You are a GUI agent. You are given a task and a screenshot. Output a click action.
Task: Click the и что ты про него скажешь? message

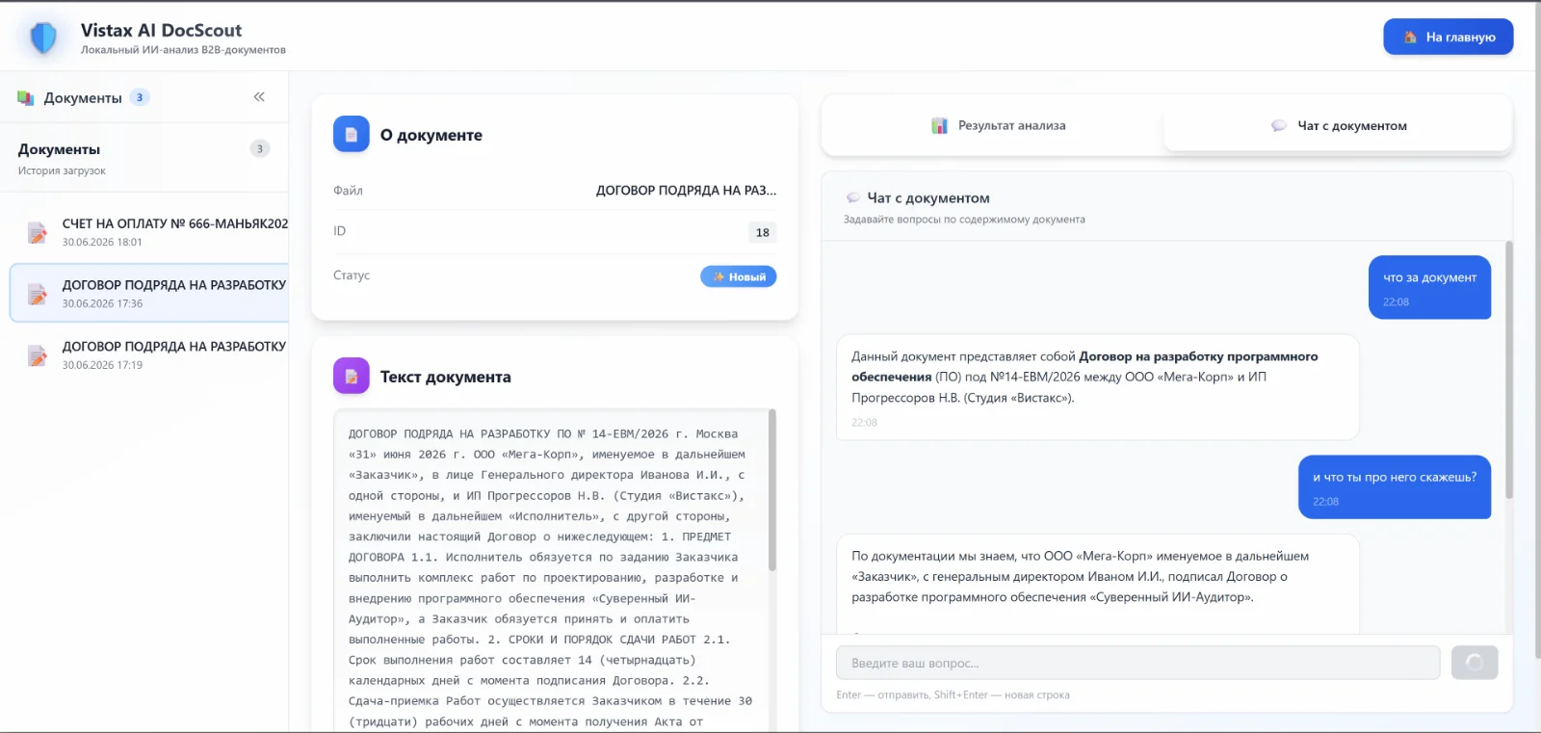1395,486
